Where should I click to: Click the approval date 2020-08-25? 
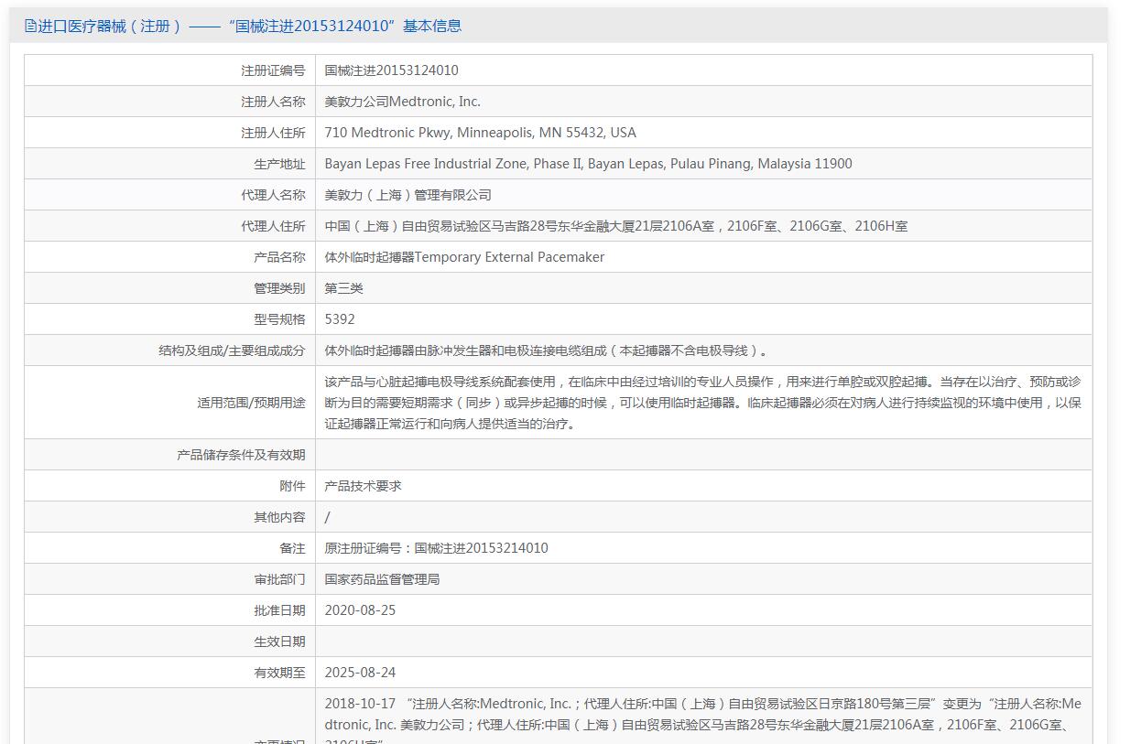(x=360, y=610)
